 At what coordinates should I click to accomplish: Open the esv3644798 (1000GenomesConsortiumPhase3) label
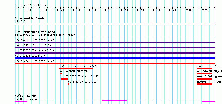click(x=45, y=35)
